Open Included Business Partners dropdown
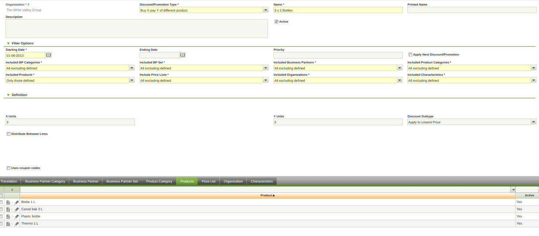539x236 pixels. coord(399,68)
